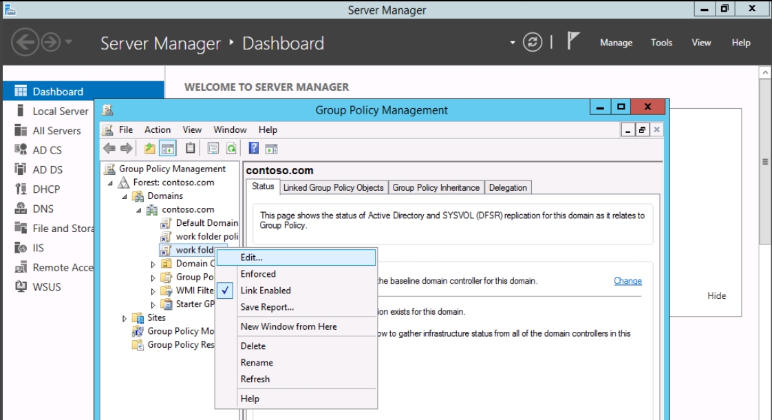Select WSUS in sidebar

48,287
